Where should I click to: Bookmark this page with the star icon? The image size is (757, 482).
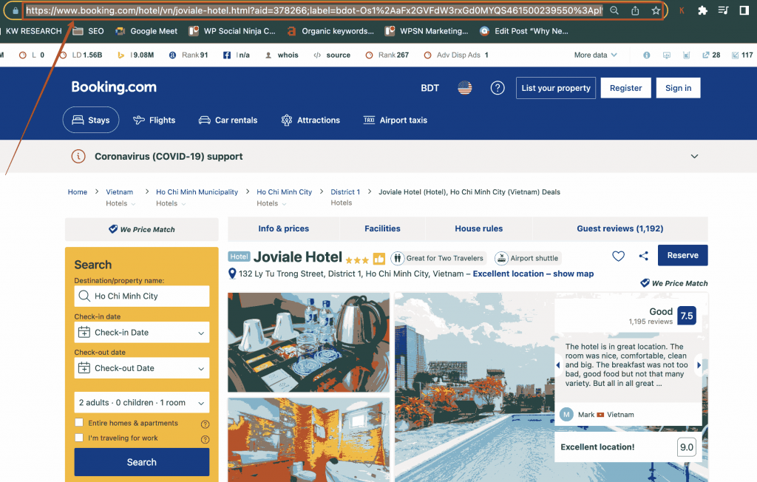(656, 10)
